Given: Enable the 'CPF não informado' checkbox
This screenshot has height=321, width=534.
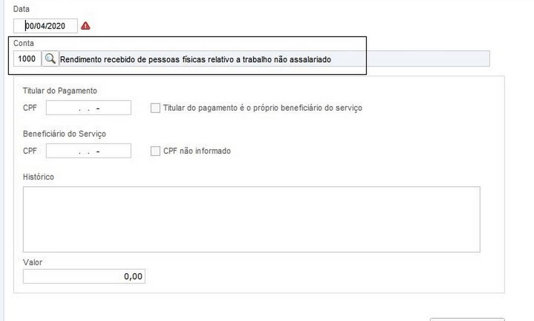Looking at the screenshot, I should [155, 151].
